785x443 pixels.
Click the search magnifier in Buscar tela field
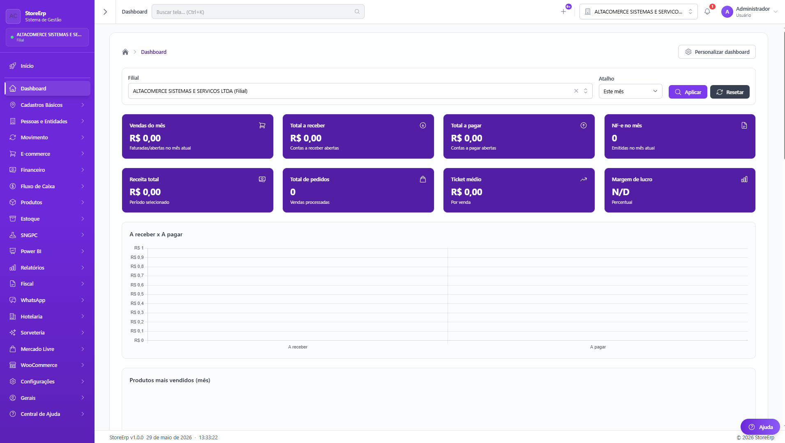[x=357, y=12]
